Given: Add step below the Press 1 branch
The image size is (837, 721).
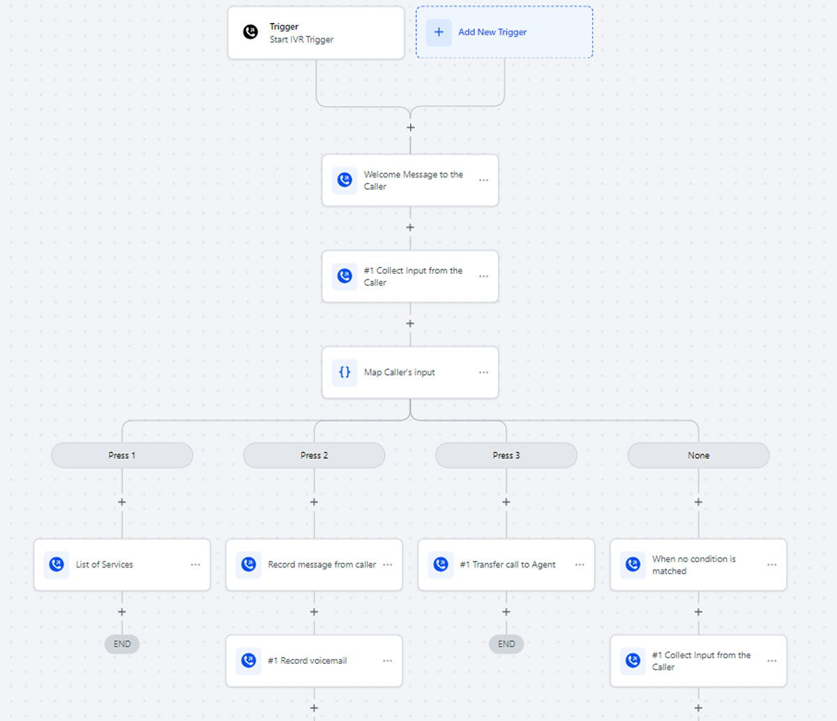Looking at the screenshot, I should tap(122, 502).
